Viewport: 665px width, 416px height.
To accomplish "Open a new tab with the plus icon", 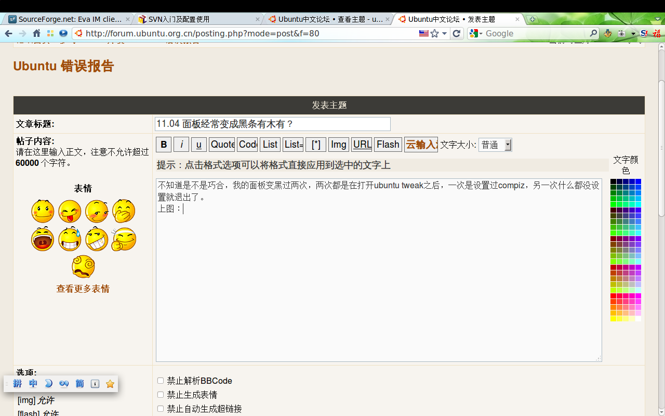I will pos(532,19).
